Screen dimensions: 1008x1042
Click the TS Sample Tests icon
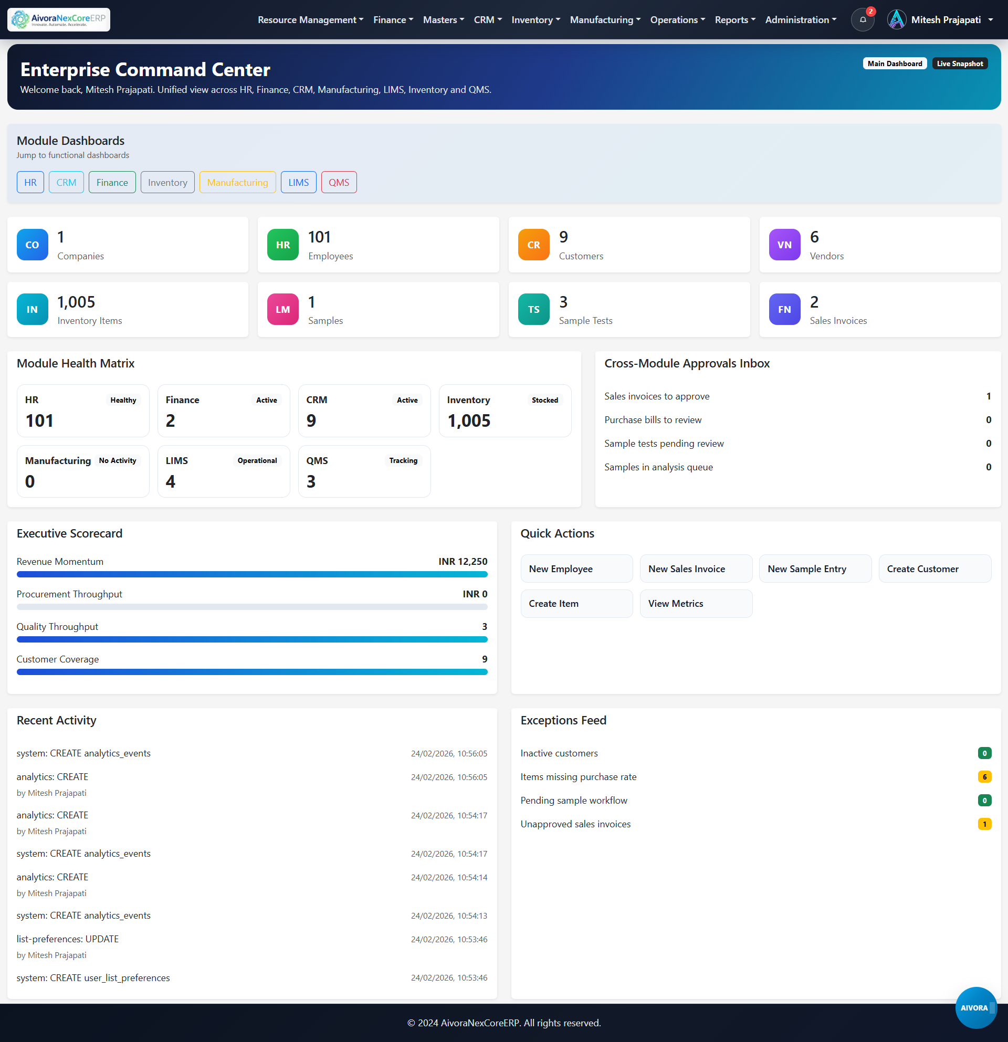tap(533, 309)
